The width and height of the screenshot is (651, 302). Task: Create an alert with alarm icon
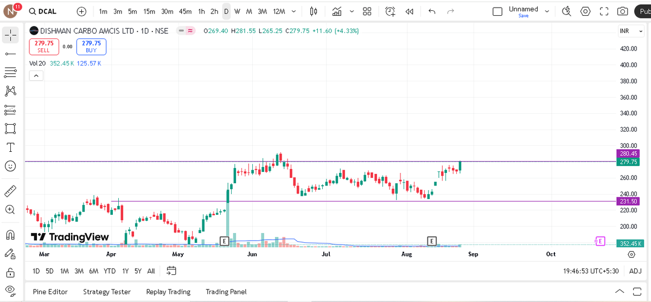pos(390,11)
